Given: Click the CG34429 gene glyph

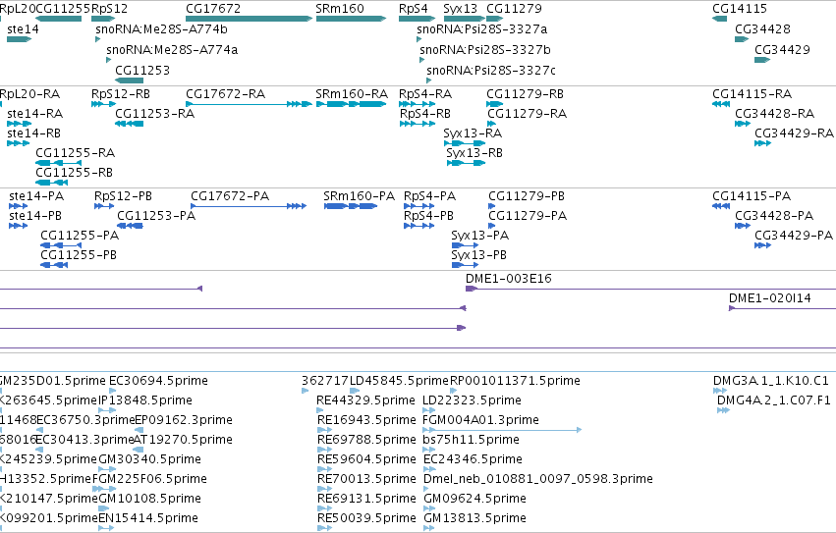Looking at the screenshot, I should (x=762, y=60).
